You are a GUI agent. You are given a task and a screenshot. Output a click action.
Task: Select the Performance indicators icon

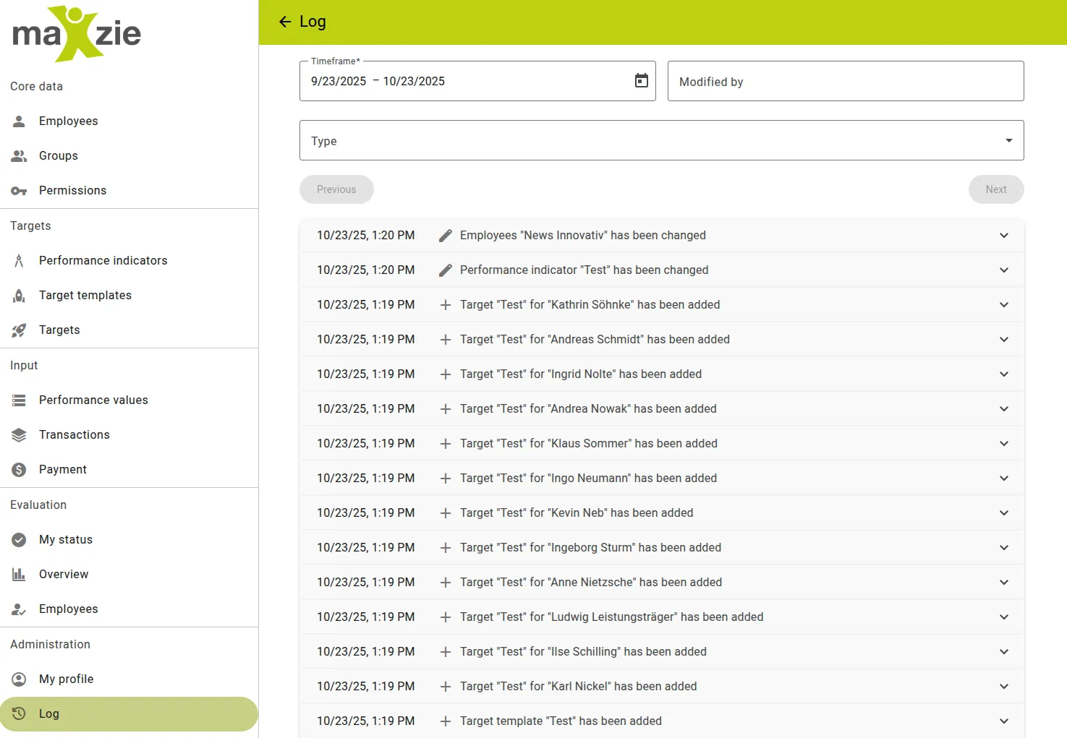coord(19,260)
